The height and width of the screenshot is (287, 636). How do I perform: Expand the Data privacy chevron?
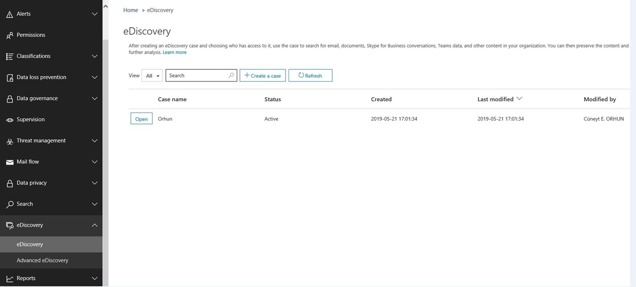[94, 183]
